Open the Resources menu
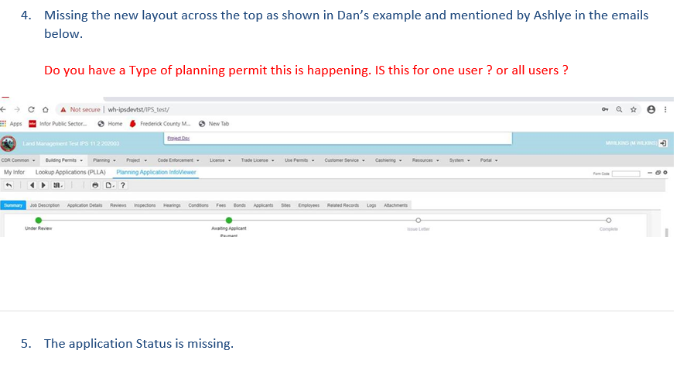Screen dimensions: 680x371 [x=425, y=160]
